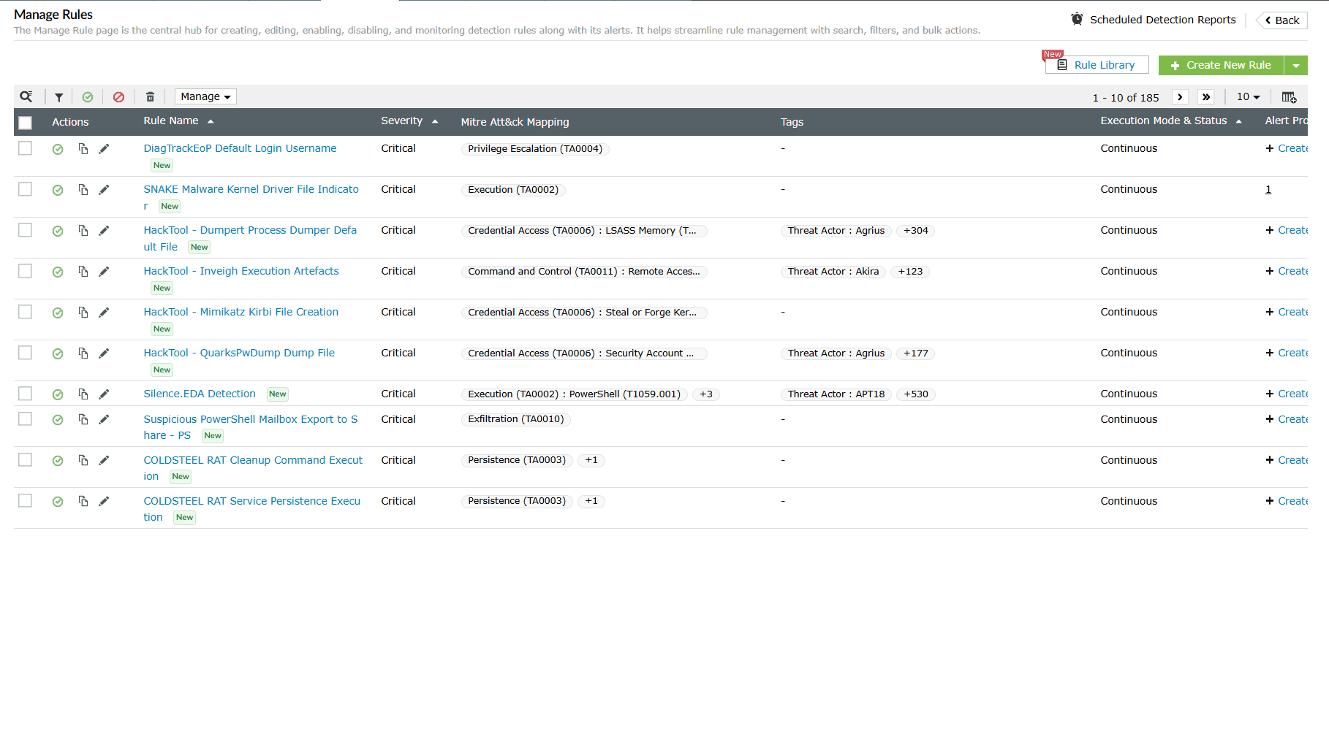Click the green enable icon in the toolbar

88,96
